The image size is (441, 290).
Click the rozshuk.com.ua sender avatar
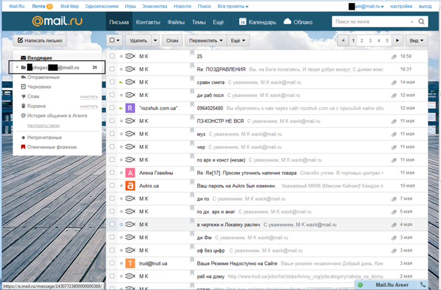[130, 108]
